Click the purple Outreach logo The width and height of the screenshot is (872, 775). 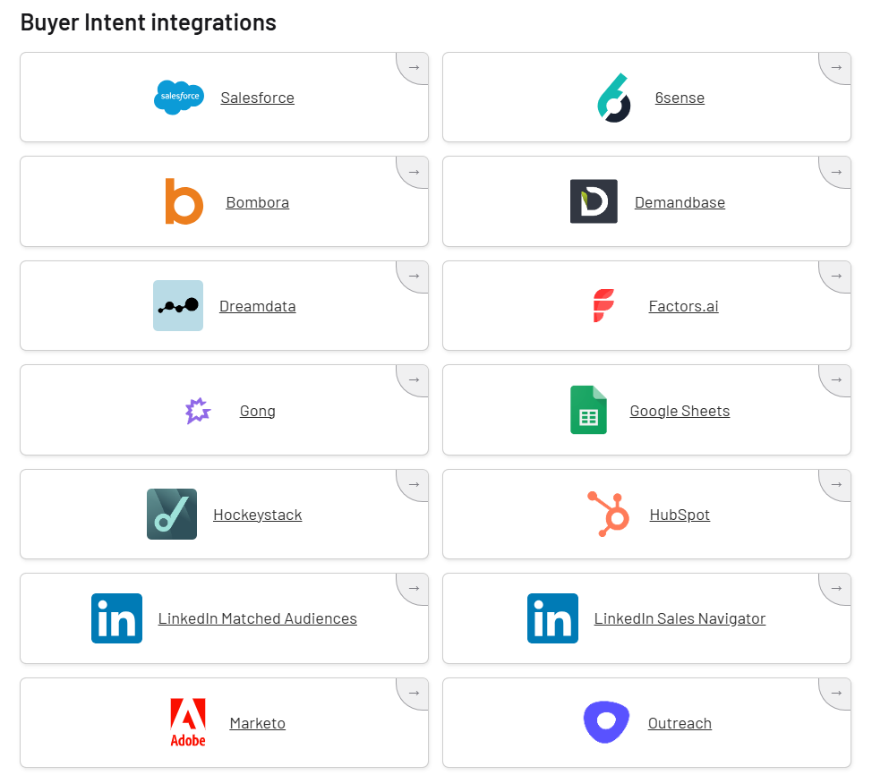[x=606, y=722]
